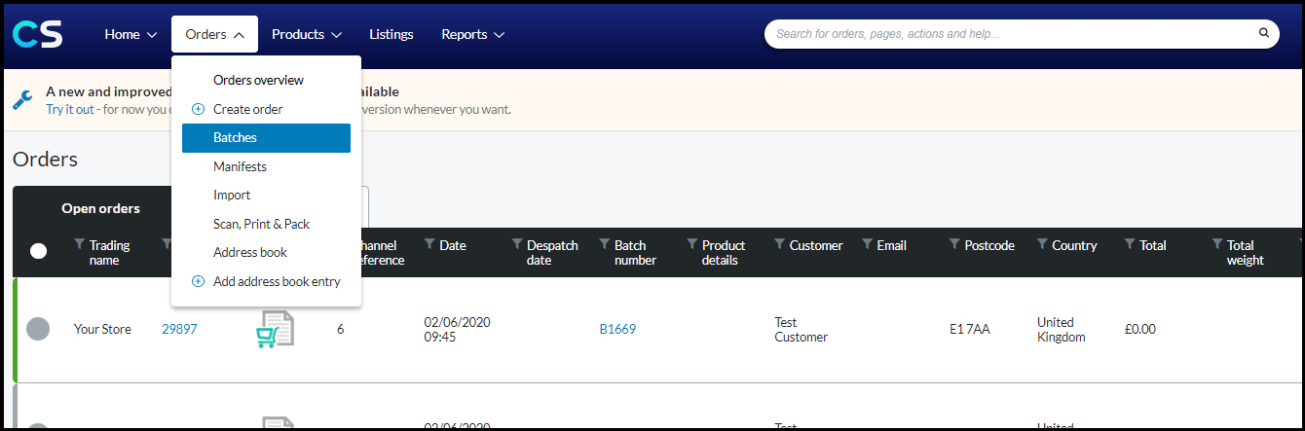Click the filter icon on Product details column
The height and width of the screenshot is (431, 1305).
click(x=692, y=244)
